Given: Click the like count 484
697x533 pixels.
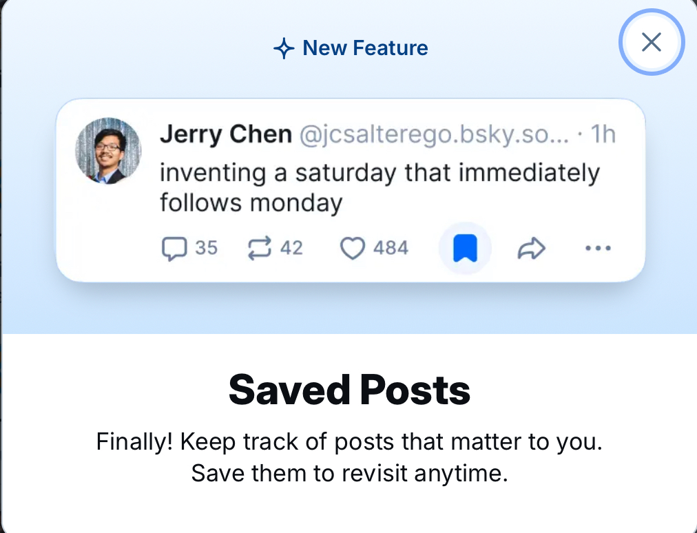Looking at the screenshot, I should pos(391,248).
